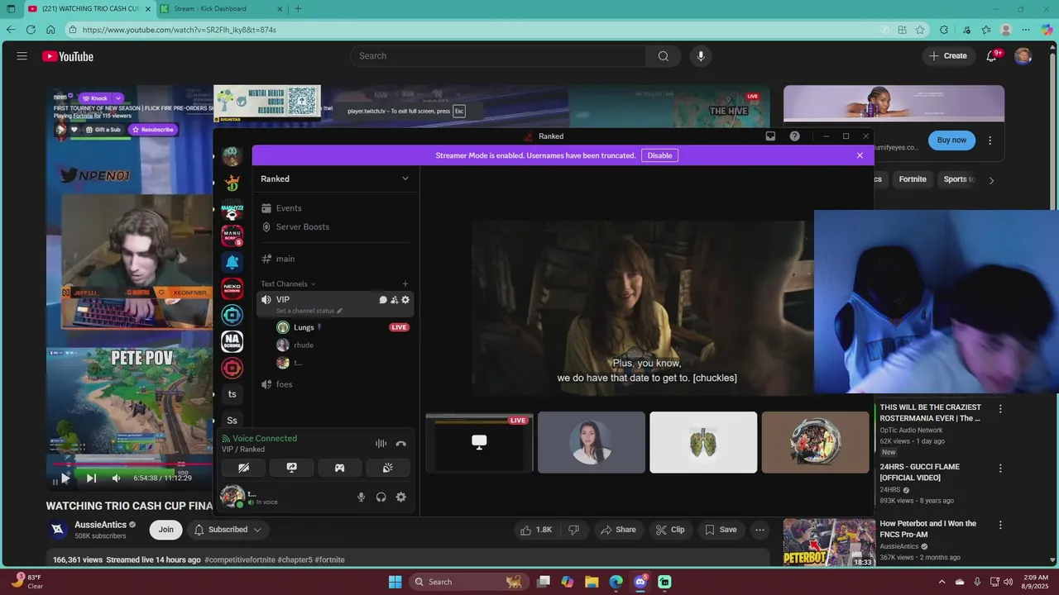Play the YouTube video
The height and width of the screenshot is (595, 1059).
coord(65,478)
